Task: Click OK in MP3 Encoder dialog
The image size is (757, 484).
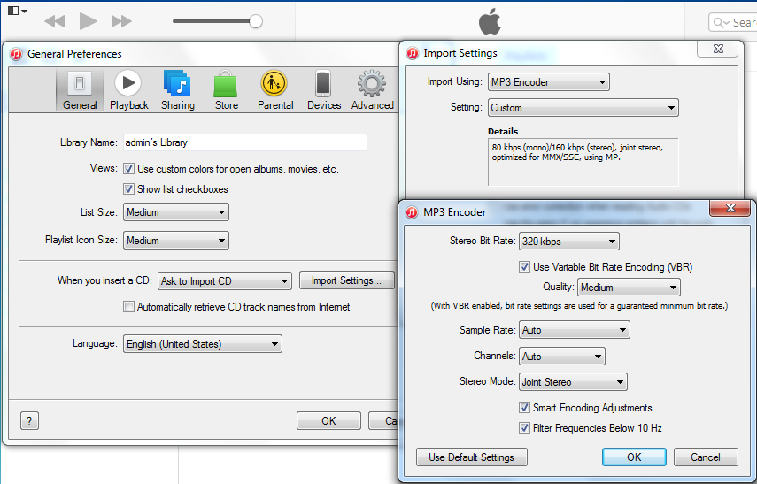Action: [634, 457]
